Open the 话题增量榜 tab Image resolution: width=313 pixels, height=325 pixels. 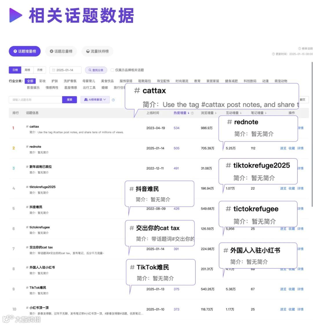click(x=25, y=51)
